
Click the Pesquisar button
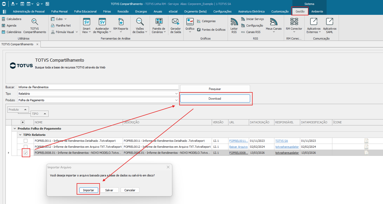click(x=215, y=89)
